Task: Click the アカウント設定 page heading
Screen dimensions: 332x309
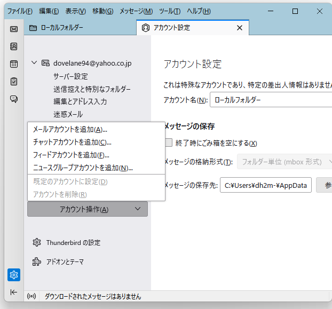Action: (193, 64)
